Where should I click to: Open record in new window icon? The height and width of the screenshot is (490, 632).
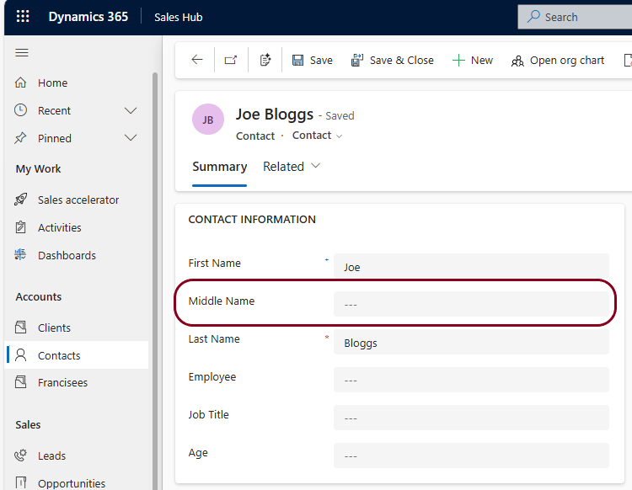(231, 60)
